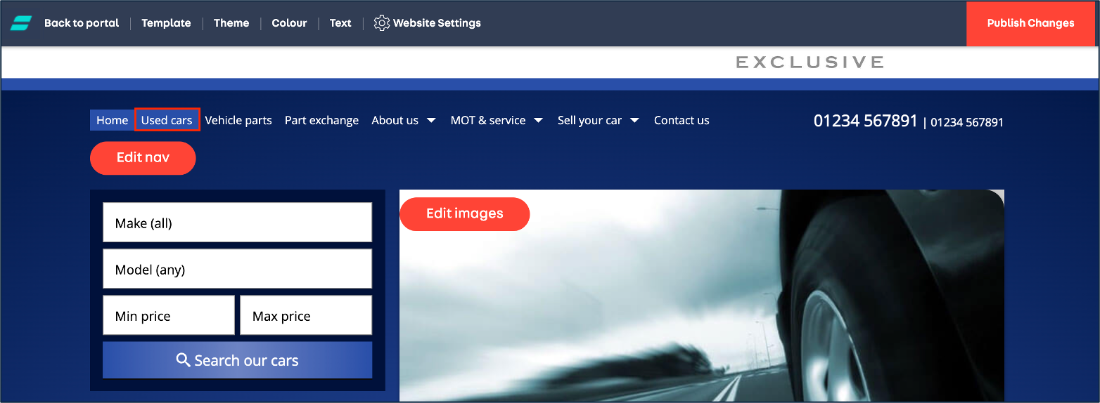Image resolution: width=1100 pixels, height=403 pixels.
Task: Click the car wheel banner image
Action: tap(702, 295)
